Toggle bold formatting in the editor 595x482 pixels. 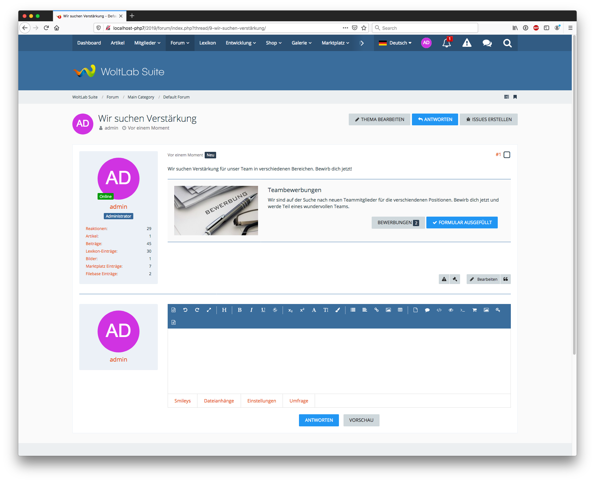[x=240, y=310]
